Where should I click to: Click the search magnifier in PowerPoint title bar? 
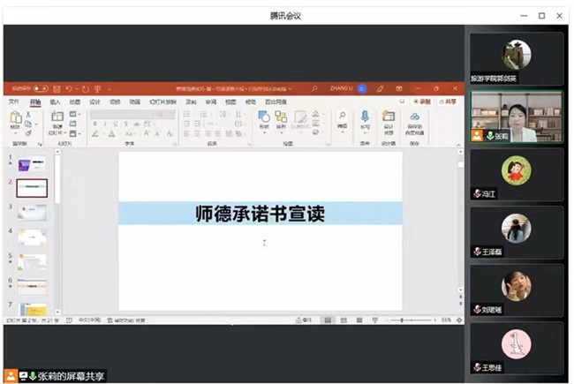pyautogui.click(x=314, y=89)
